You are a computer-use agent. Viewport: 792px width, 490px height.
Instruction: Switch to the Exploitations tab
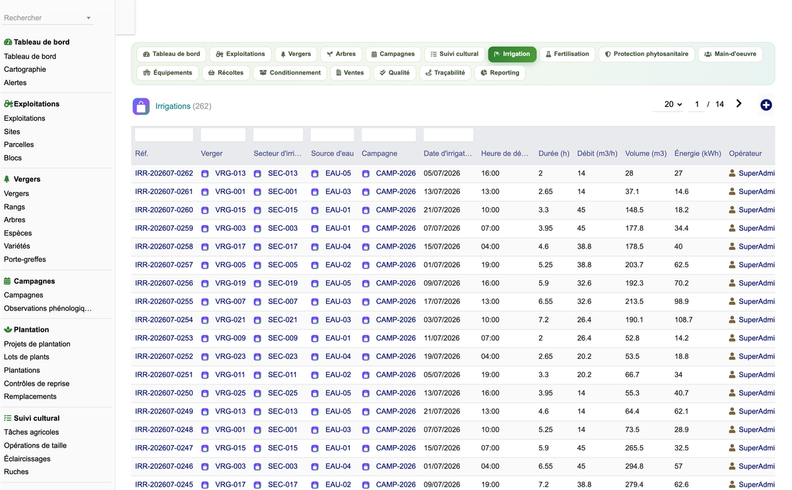pyautogui.click(x=241, y=54)
